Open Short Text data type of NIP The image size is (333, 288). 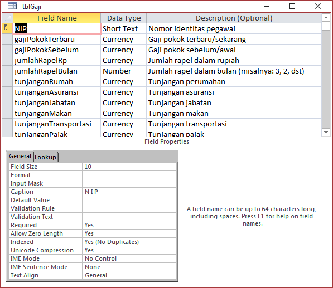coord(124,28)
